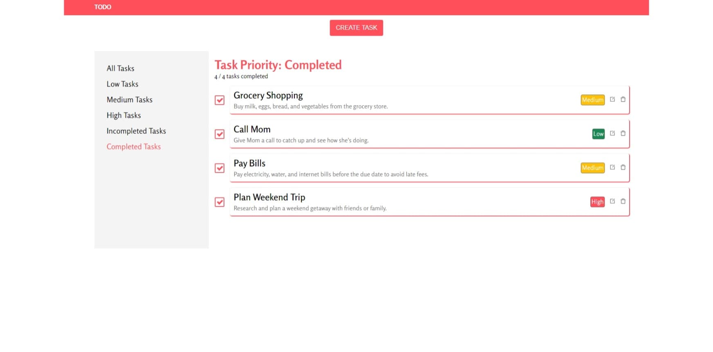
Task: View Incompleted Tasks
Action: [x=136, y=131]
